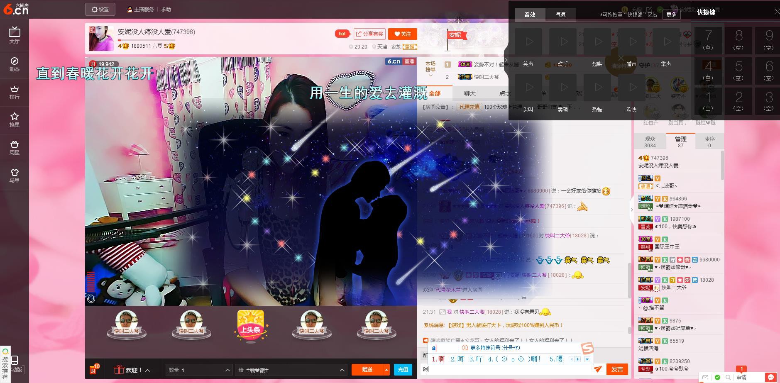Click the 6.cn site logo
This screenshot has width=780, height=383.
tap(16, 9)
